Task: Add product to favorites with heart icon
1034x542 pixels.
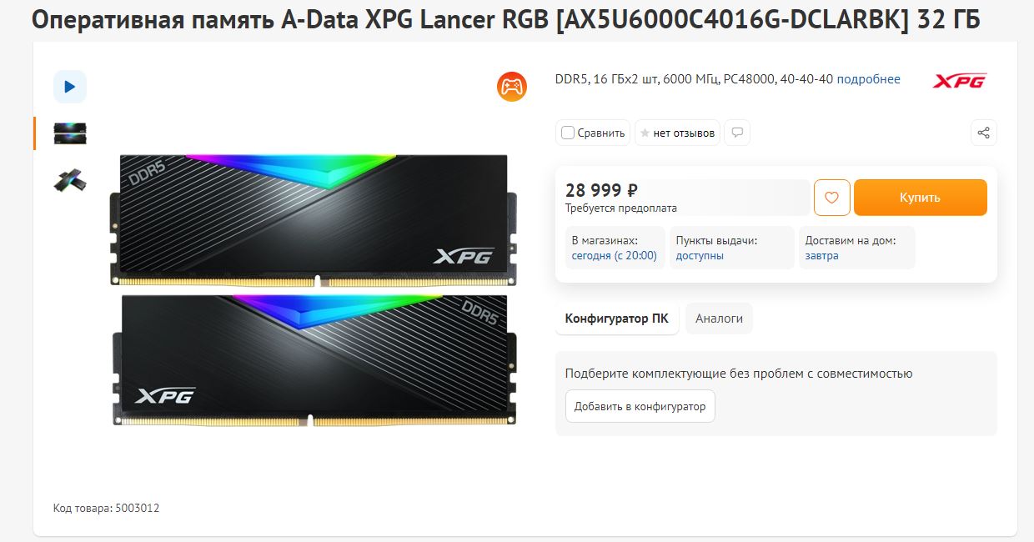Action: click(831, 198)
